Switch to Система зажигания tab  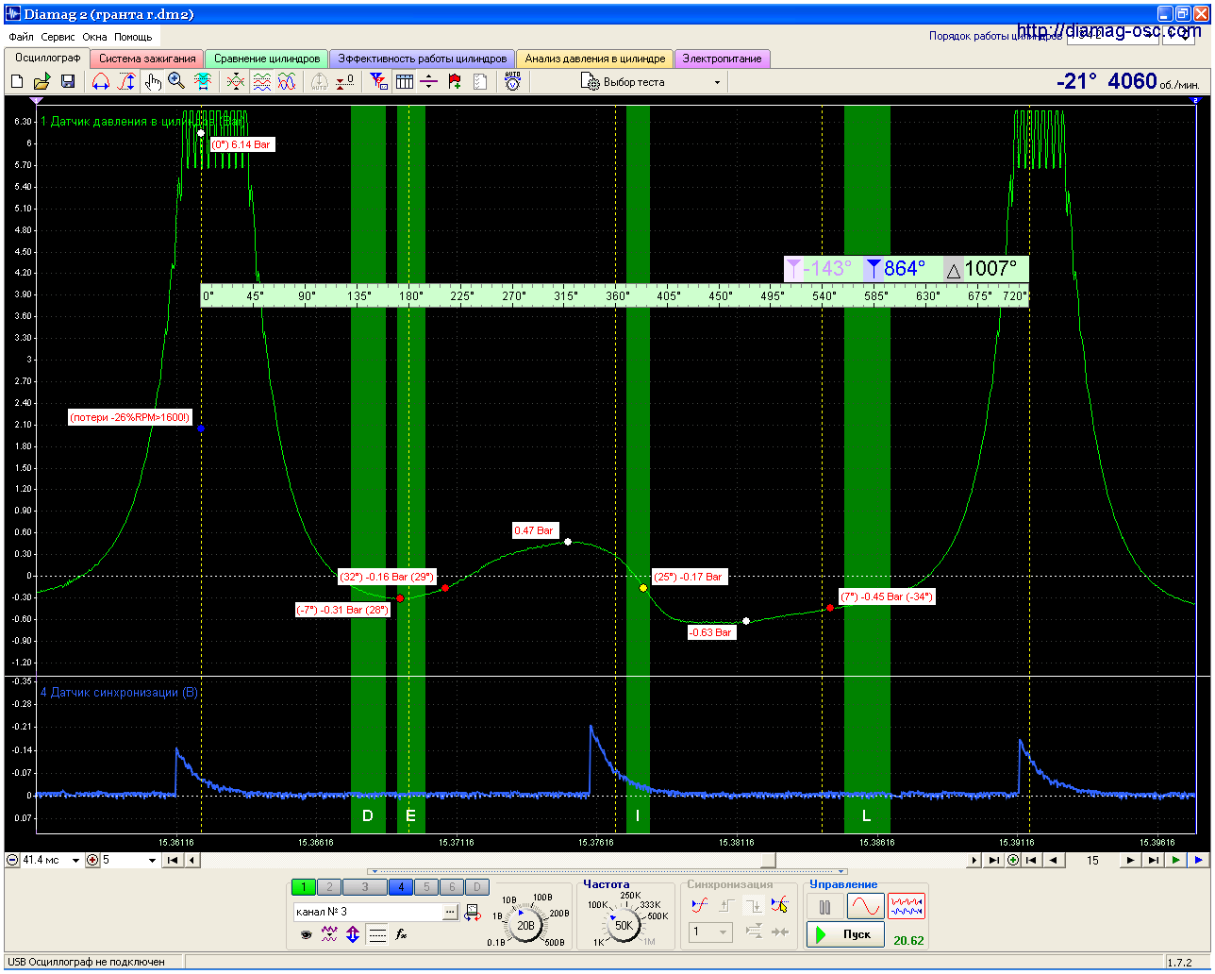[147, 59]
